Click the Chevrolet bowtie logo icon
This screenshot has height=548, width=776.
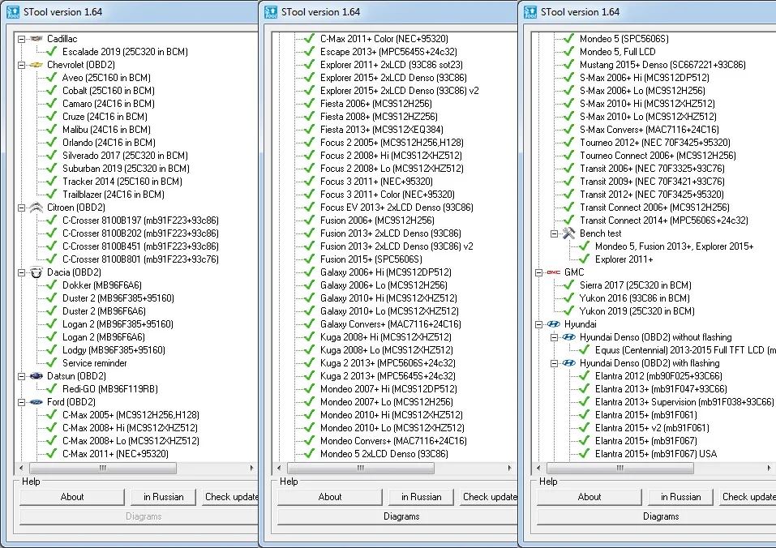click(36, 65)
